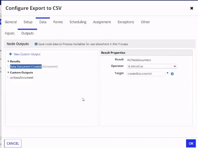Open the Operator dropdown showing 'is stored as'
The image size is (198, 148).
[152, 66]
